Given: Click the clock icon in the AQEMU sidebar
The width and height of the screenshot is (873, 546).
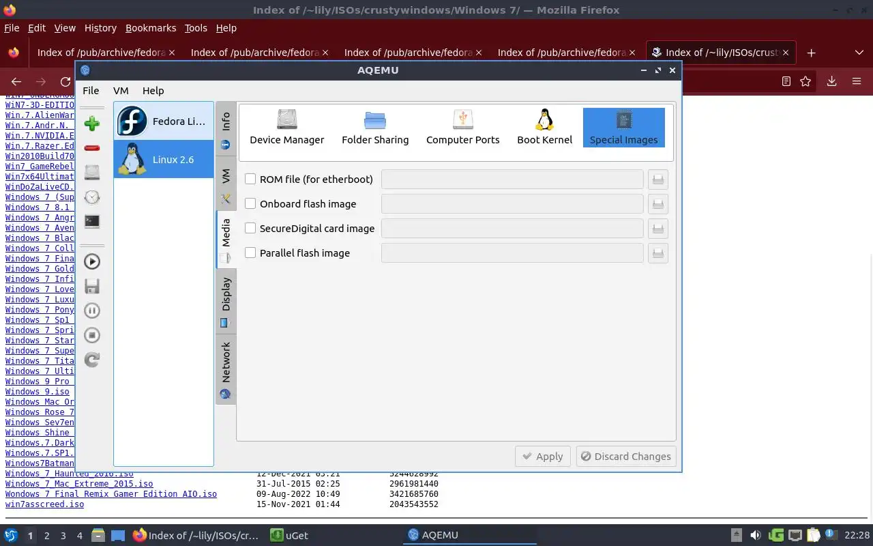Looking at the screenshot, I should pos(91,197).
